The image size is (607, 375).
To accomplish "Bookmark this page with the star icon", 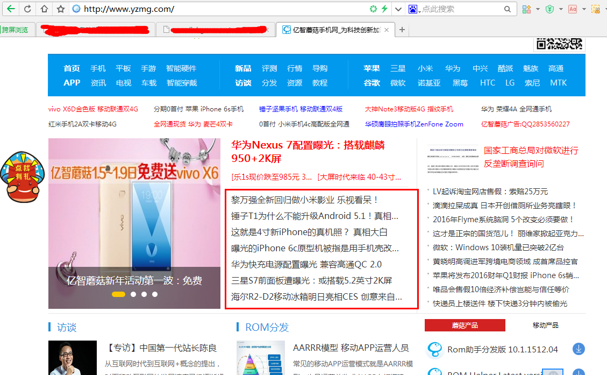I will (x=61, y=9).
